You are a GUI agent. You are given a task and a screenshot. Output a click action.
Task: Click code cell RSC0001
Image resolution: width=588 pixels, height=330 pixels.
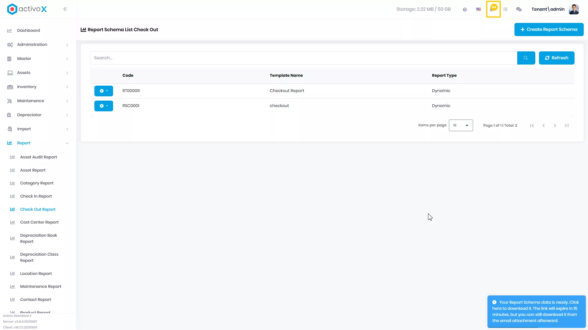point(131,106)
